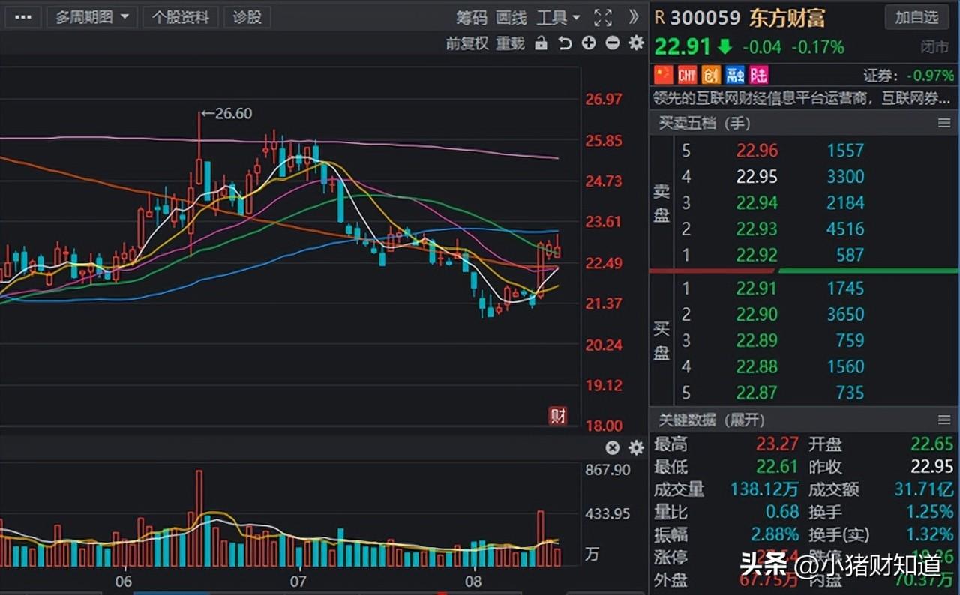Click 成交量 value 138.12万
Screen dimensions: 960x595
765,490
